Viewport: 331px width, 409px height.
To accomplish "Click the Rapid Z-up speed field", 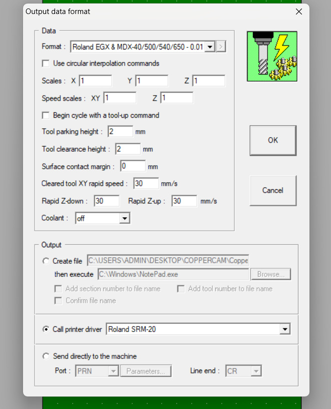I will [x=184, y=201].
